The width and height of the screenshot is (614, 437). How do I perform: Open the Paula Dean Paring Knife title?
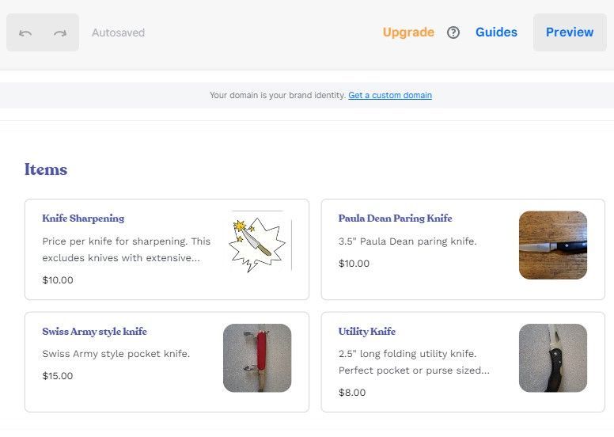click(395, 218)
